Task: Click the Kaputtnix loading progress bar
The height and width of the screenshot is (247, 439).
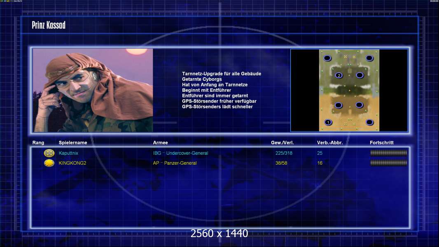Action: [x=389, y=153]
